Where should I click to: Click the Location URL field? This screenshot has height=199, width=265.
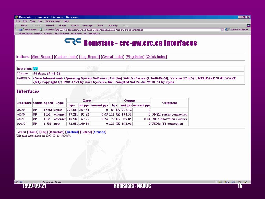pos(138,30)
